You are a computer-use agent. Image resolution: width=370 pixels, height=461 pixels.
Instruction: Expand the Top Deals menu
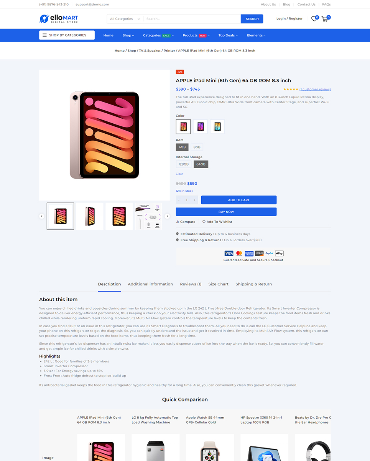point(228,35)
